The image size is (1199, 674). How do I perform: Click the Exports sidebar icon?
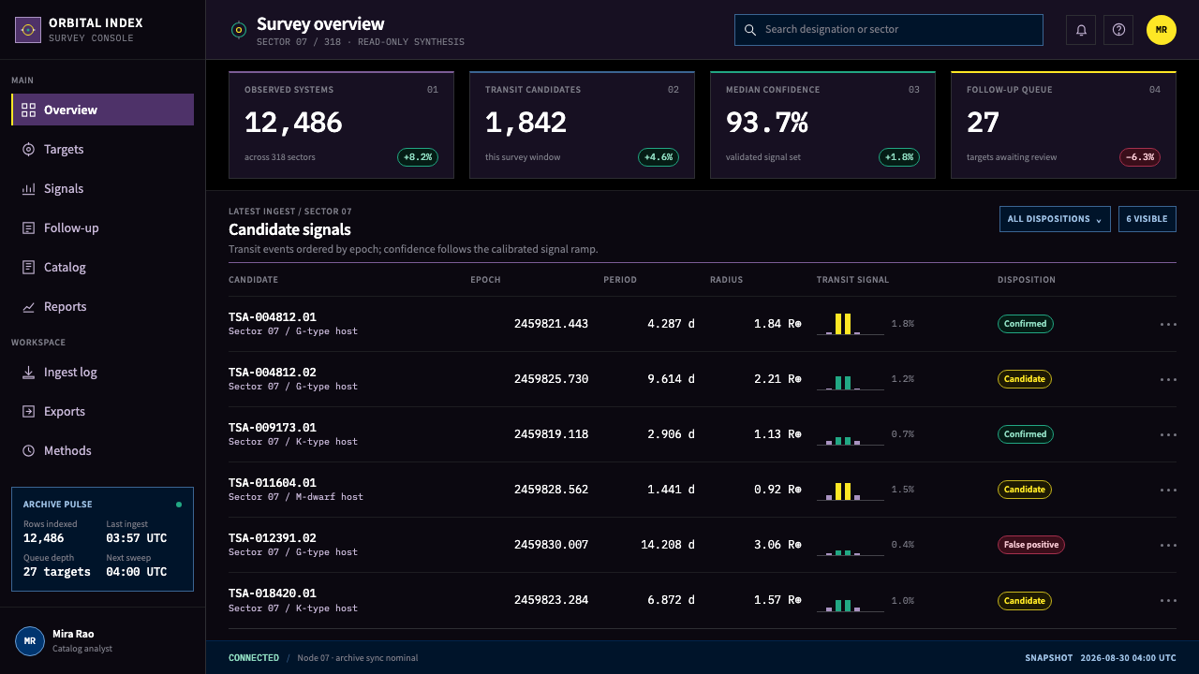click(x=28, y=412)
